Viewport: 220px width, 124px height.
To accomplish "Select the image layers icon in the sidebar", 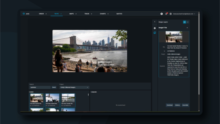I will [x=155, y=33].
